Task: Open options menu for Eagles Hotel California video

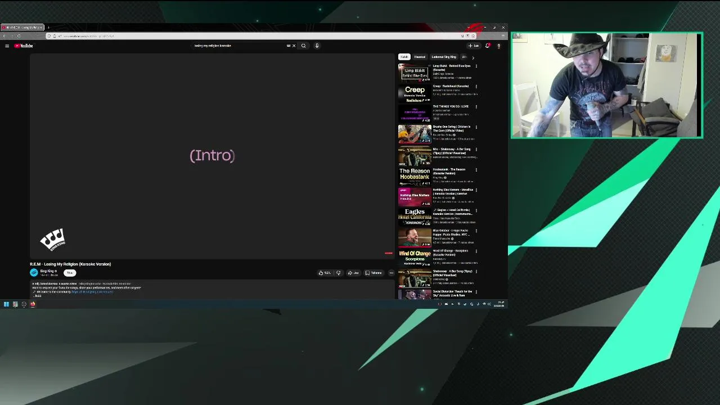Action: 476,210
